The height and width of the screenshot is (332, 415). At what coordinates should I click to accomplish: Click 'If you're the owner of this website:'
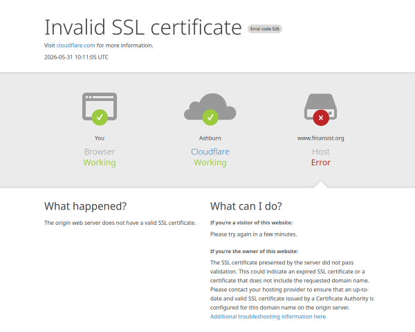[254, 251]
